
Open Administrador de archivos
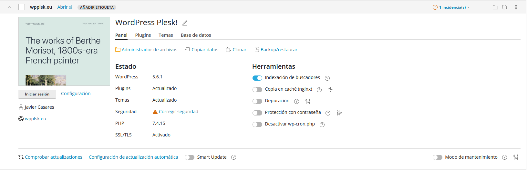146,50
